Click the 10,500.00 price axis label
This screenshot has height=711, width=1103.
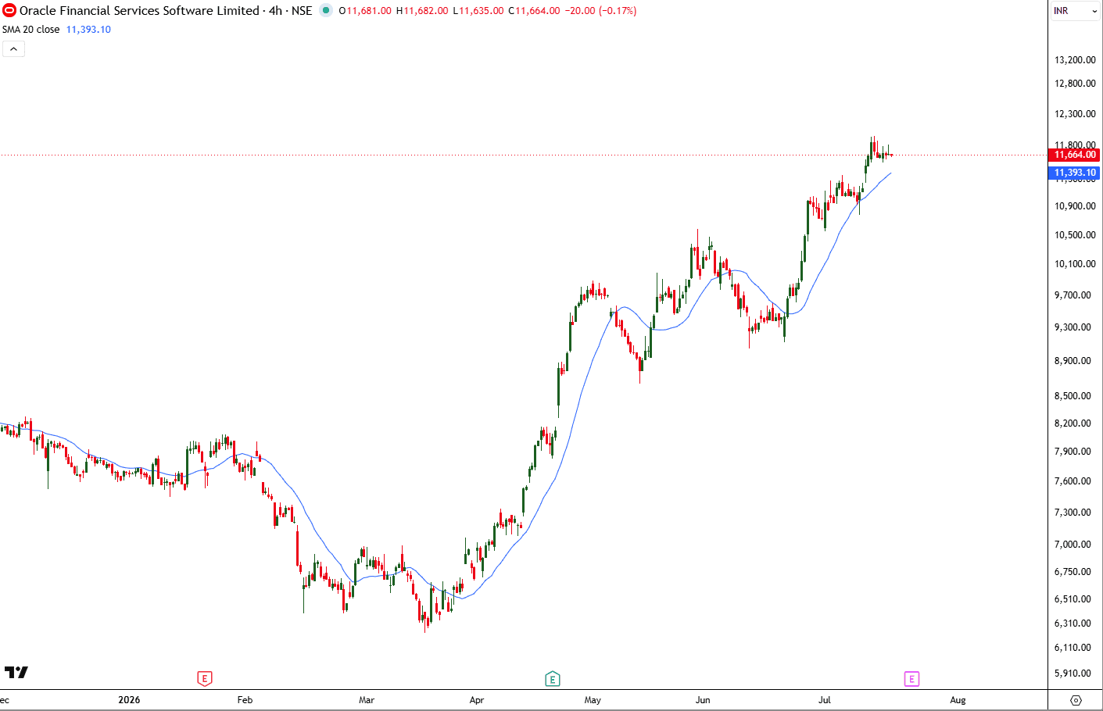click(x=1075, y=235)
